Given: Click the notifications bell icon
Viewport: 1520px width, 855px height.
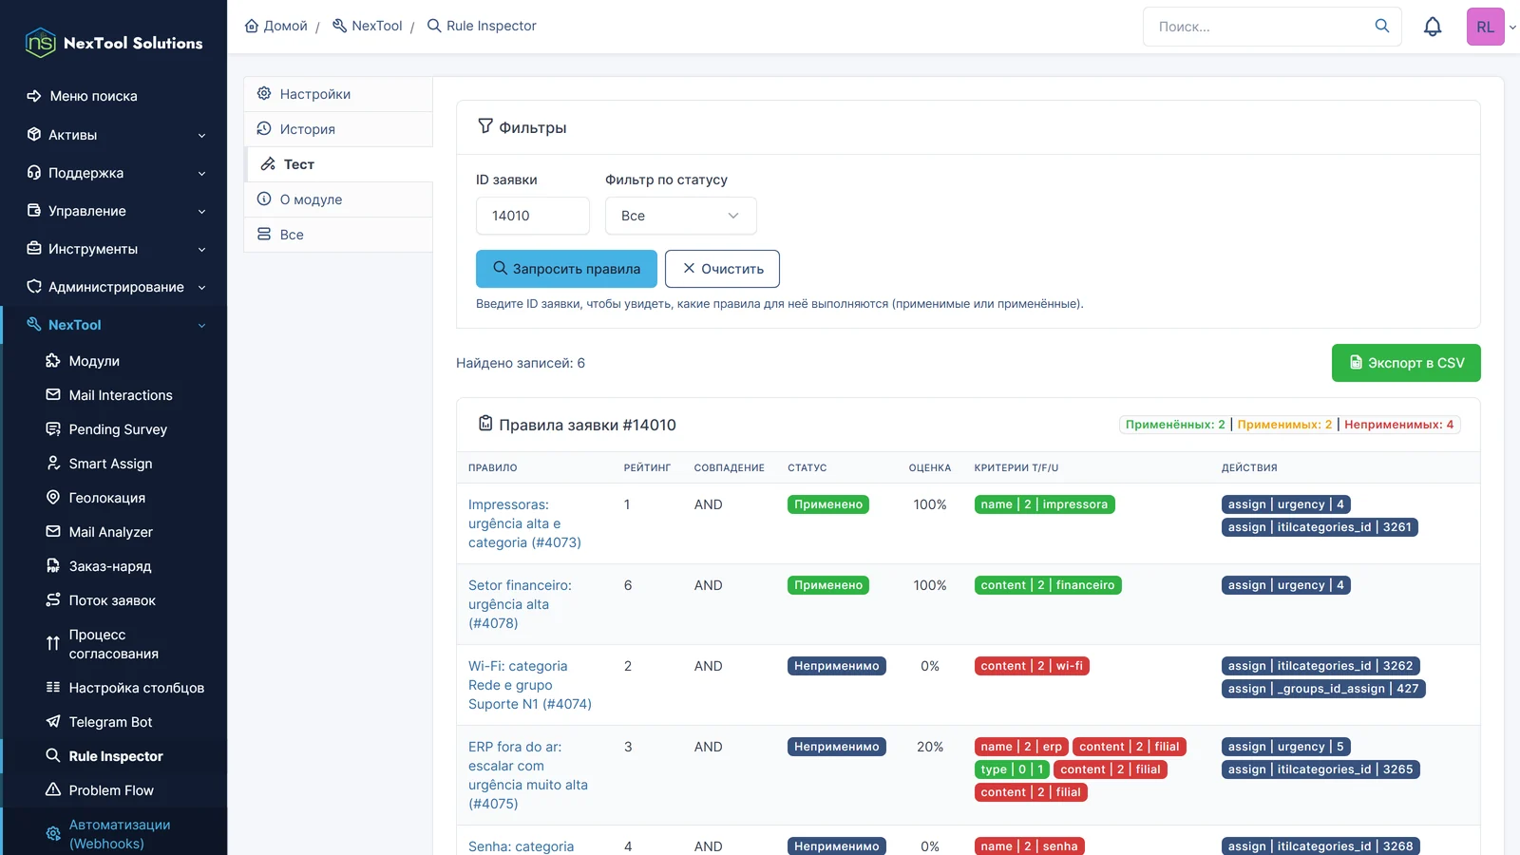Looking at the screenshot, I should click(1433, 27).
